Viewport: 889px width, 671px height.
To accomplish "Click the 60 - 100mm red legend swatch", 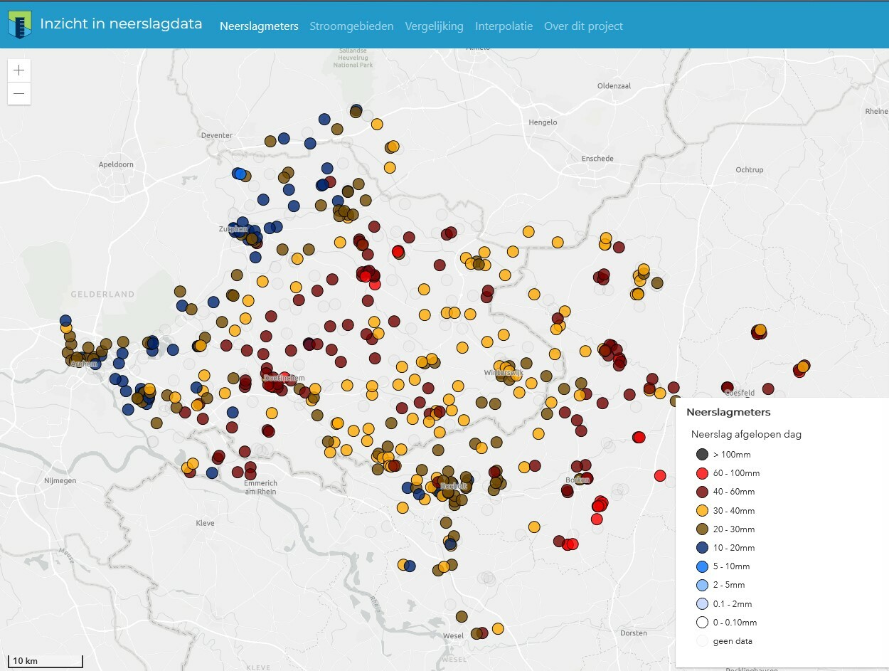I will [x=703, y=473].
